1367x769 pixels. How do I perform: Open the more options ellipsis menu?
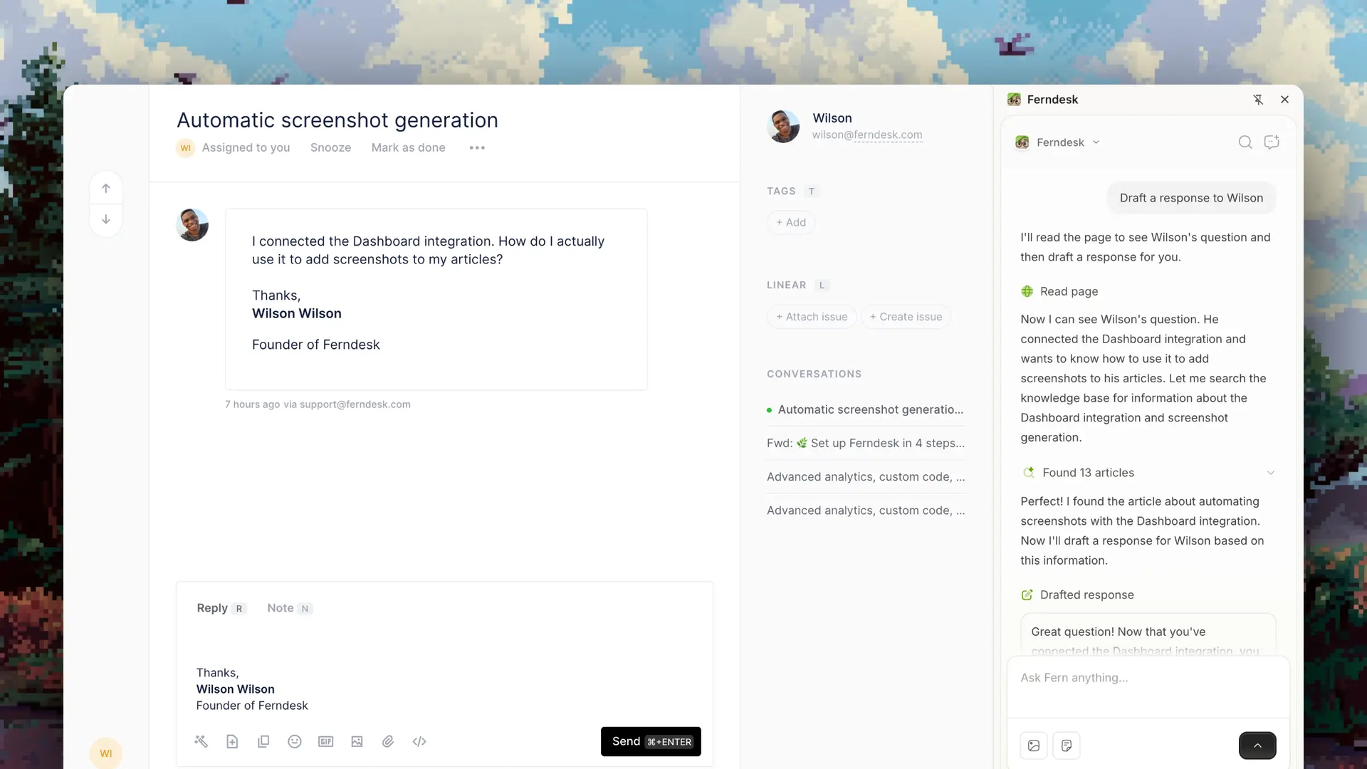(x=476, y=147)
